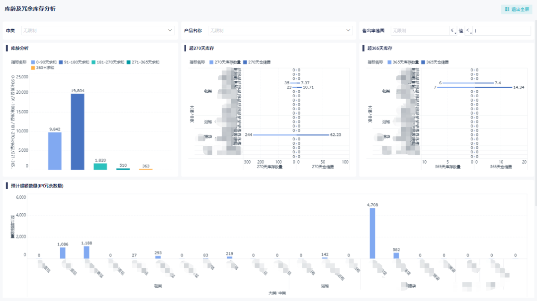537x301 pixels.
Task: Select the 1,188 bar in 预计超额数量 chart
Action: 87,252
